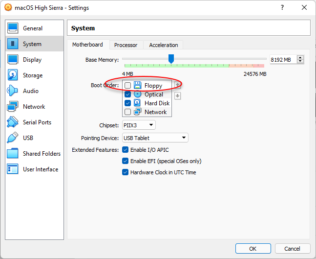The width and height of the screenshot is (316, 259).
Task: Open the General settings category
Action: click(35, 28)
